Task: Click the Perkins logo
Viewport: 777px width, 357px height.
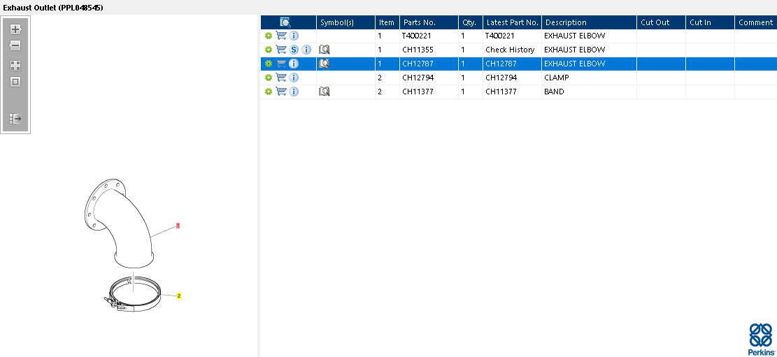Action: click(761, 339)
